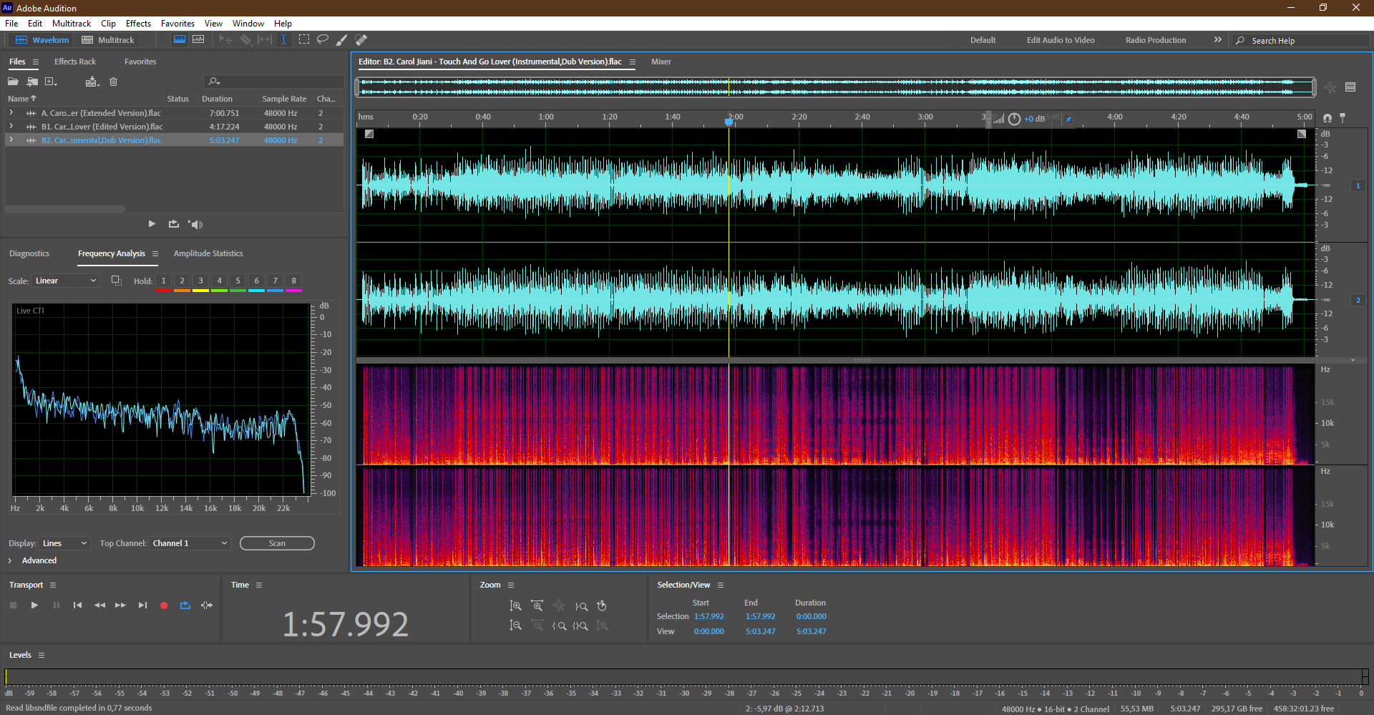Click Hold button 5
The image size is (1374, 715).
(x=238, y=281)
